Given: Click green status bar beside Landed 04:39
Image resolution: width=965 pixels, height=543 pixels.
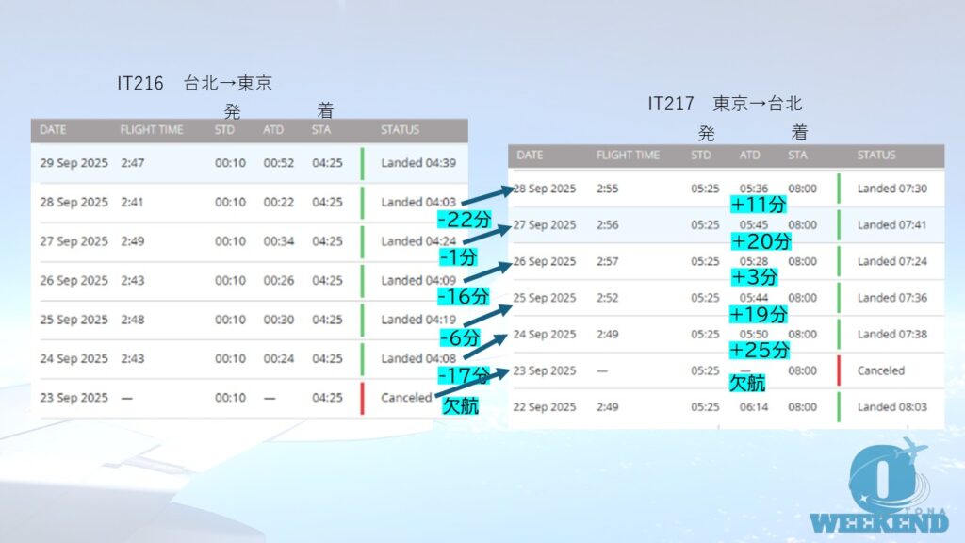Looking at the screenshot, I should click(x=362, y=163).
